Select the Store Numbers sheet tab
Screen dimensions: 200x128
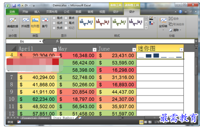(63, 118)
